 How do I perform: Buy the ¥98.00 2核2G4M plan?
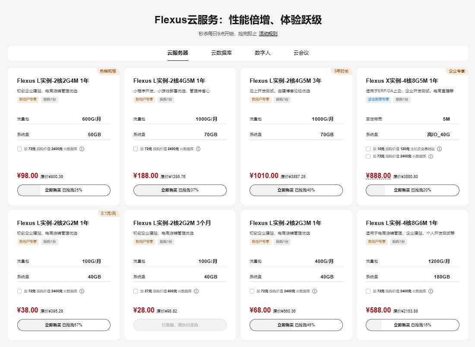tap(64, 190)
